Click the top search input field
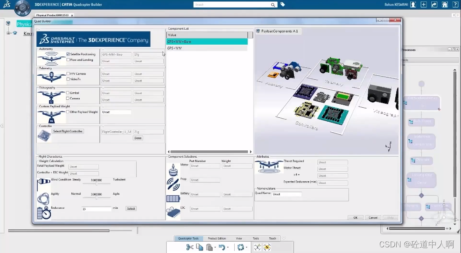The height and width of the screenshot is (253, 461). (232, 5)
